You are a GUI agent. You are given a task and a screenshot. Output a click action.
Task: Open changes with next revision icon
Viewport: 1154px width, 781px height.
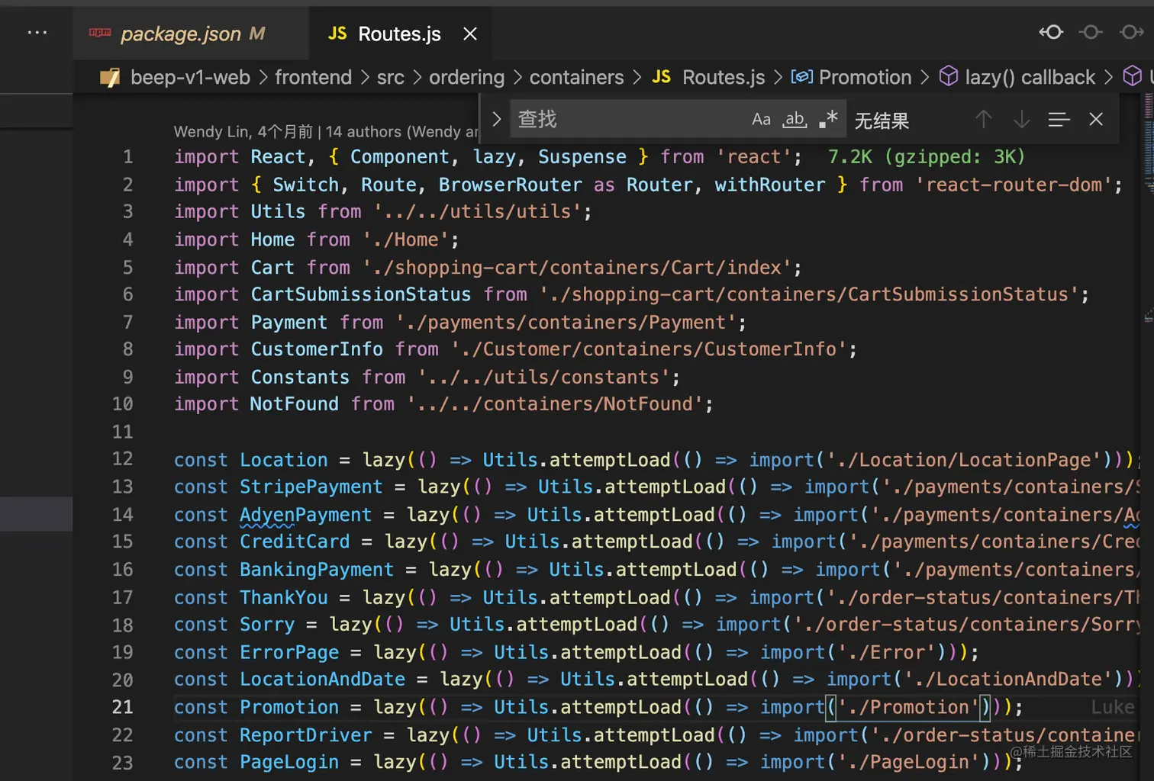[x=1131, y=32]
